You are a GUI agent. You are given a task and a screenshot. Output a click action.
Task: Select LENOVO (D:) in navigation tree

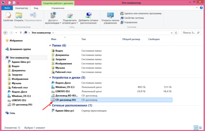point(17,100)
